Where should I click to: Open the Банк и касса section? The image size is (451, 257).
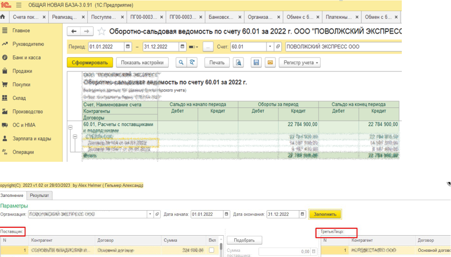point(27,58)
